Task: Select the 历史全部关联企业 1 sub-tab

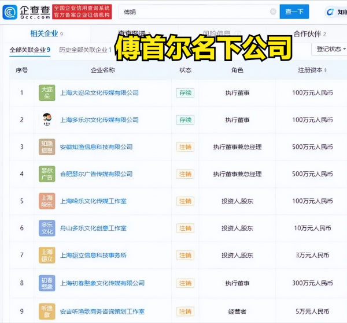Action: click(85, 50)
